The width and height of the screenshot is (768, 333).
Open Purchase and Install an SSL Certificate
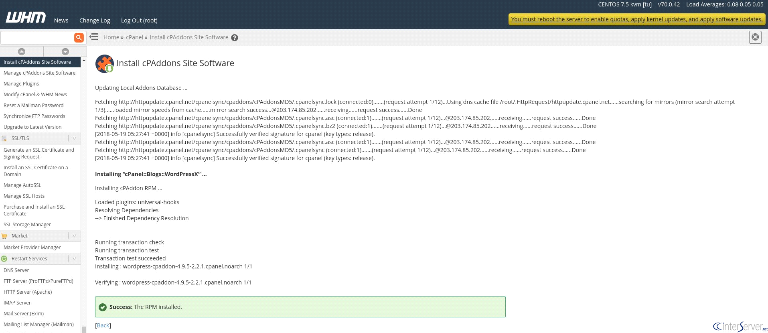(x=34, y=210)
